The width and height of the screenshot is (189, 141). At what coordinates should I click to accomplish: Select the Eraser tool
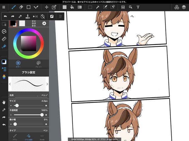(21, 7)
